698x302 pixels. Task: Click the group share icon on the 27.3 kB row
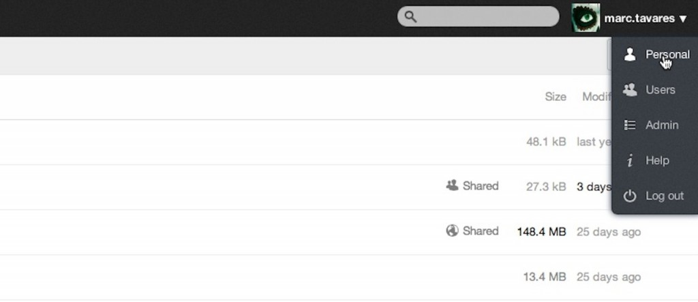click(452, 185)
